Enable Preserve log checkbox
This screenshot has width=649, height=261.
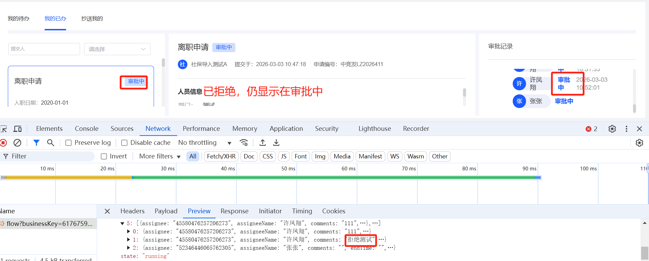[x=68, y=143]
